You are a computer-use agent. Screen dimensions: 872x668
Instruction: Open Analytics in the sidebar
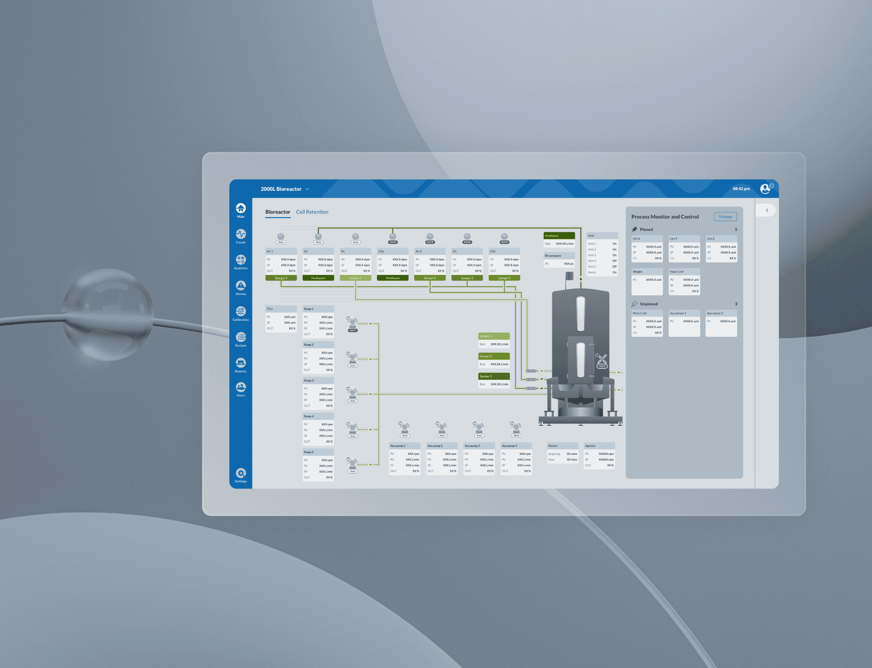(241, 262)
